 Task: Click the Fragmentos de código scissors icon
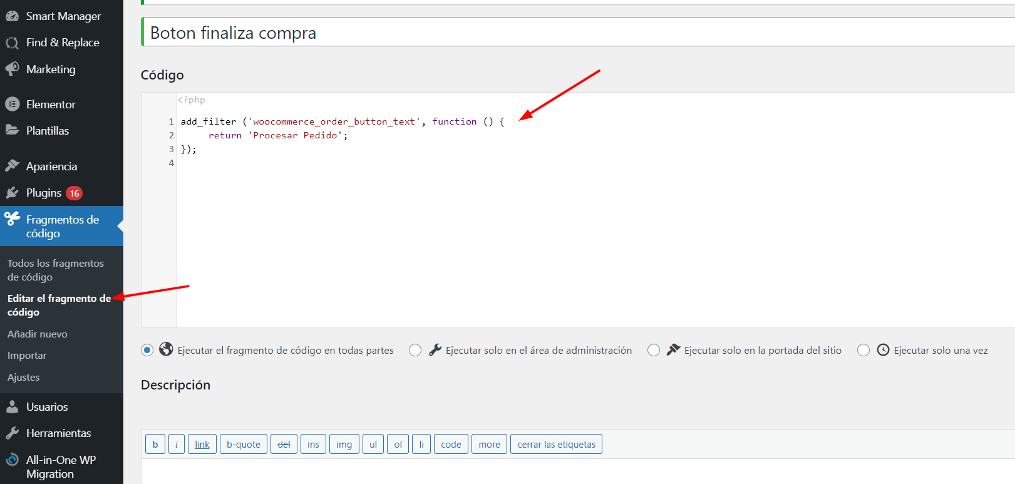pos(12,219)
